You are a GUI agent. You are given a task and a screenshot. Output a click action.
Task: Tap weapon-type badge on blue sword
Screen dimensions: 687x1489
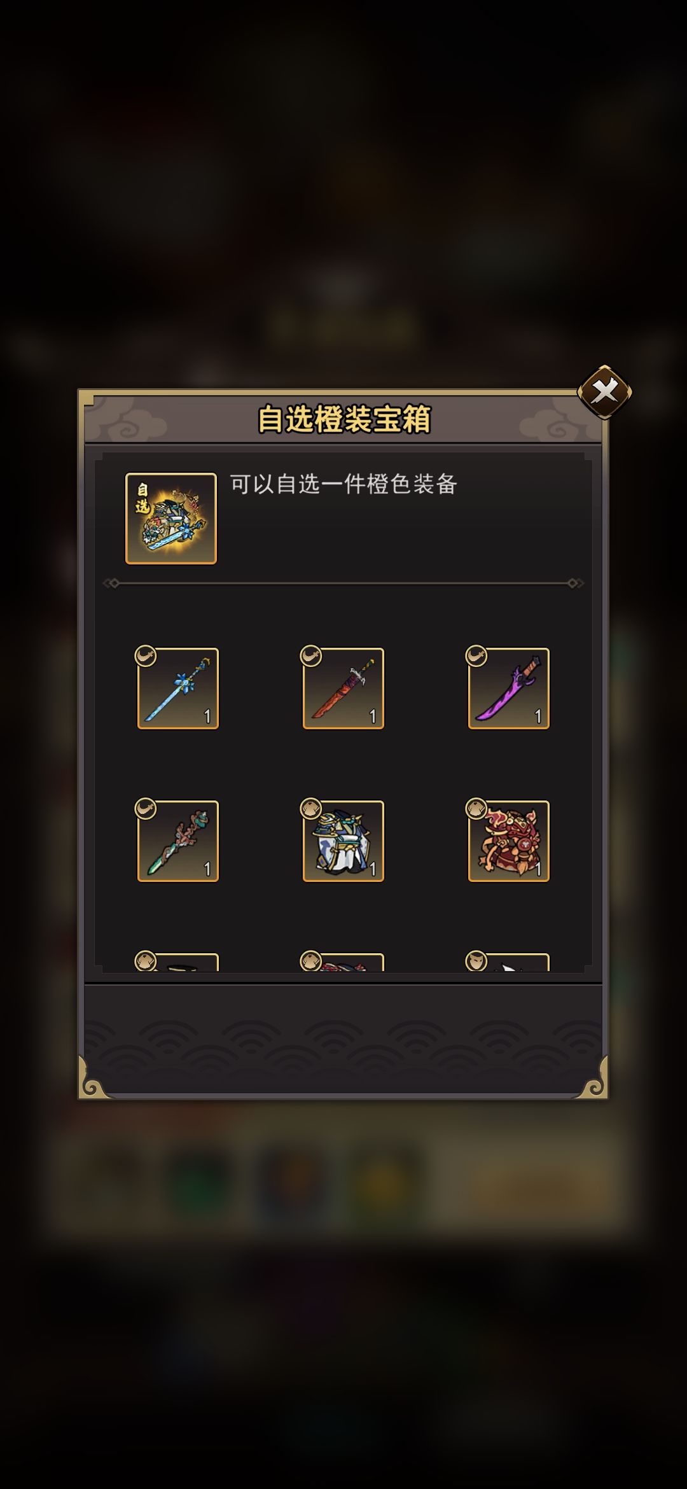point(146,656)
